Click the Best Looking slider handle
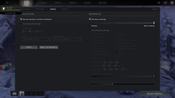This screenshot has width=175, height=98. [x=154, y=23]
